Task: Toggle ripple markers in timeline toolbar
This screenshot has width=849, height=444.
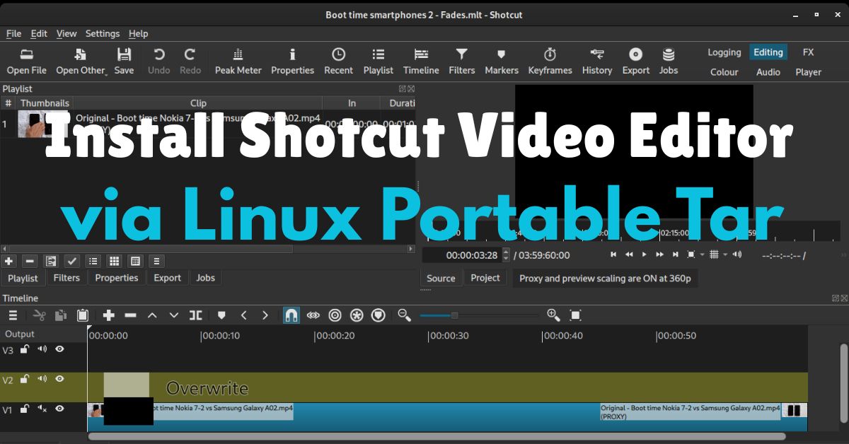Action: (x=379, y=315)
